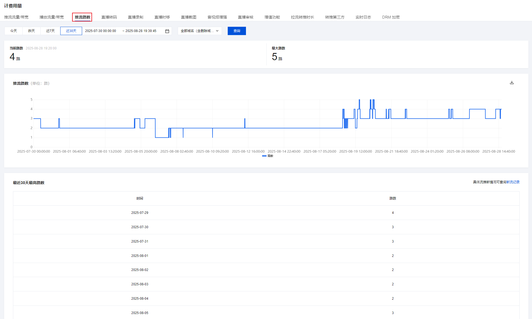Open the 直播录制 tab

point(136,17)
